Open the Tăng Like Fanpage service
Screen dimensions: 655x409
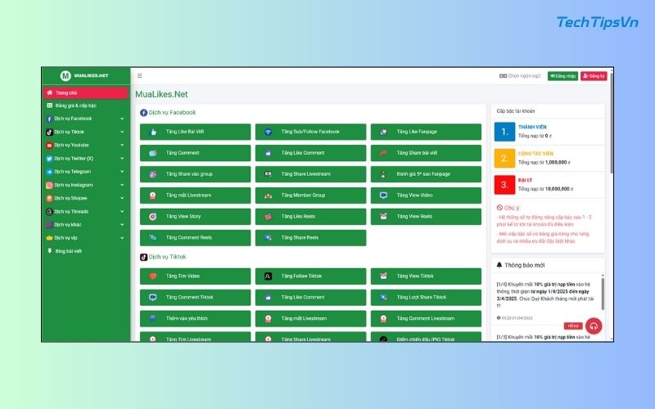point(426,132)
